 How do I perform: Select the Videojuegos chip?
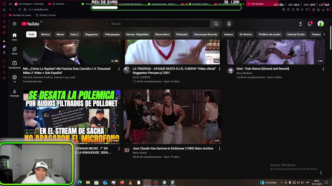[x=112, y=34]
